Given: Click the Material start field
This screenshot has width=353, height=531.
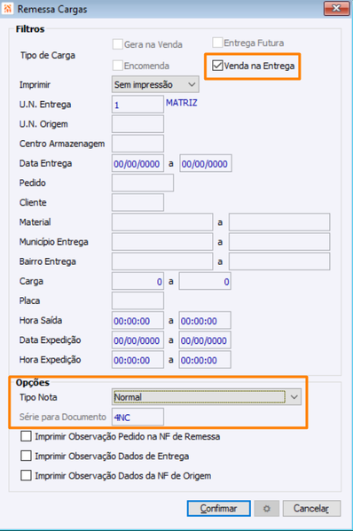Looking at the screenshot, I should click(162, 223).
